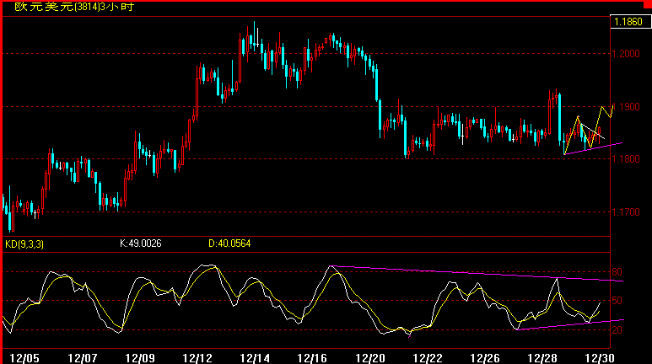Click the 1.2000 price axis label
Viewport: 652px width, 364px height.
[626, 54]
